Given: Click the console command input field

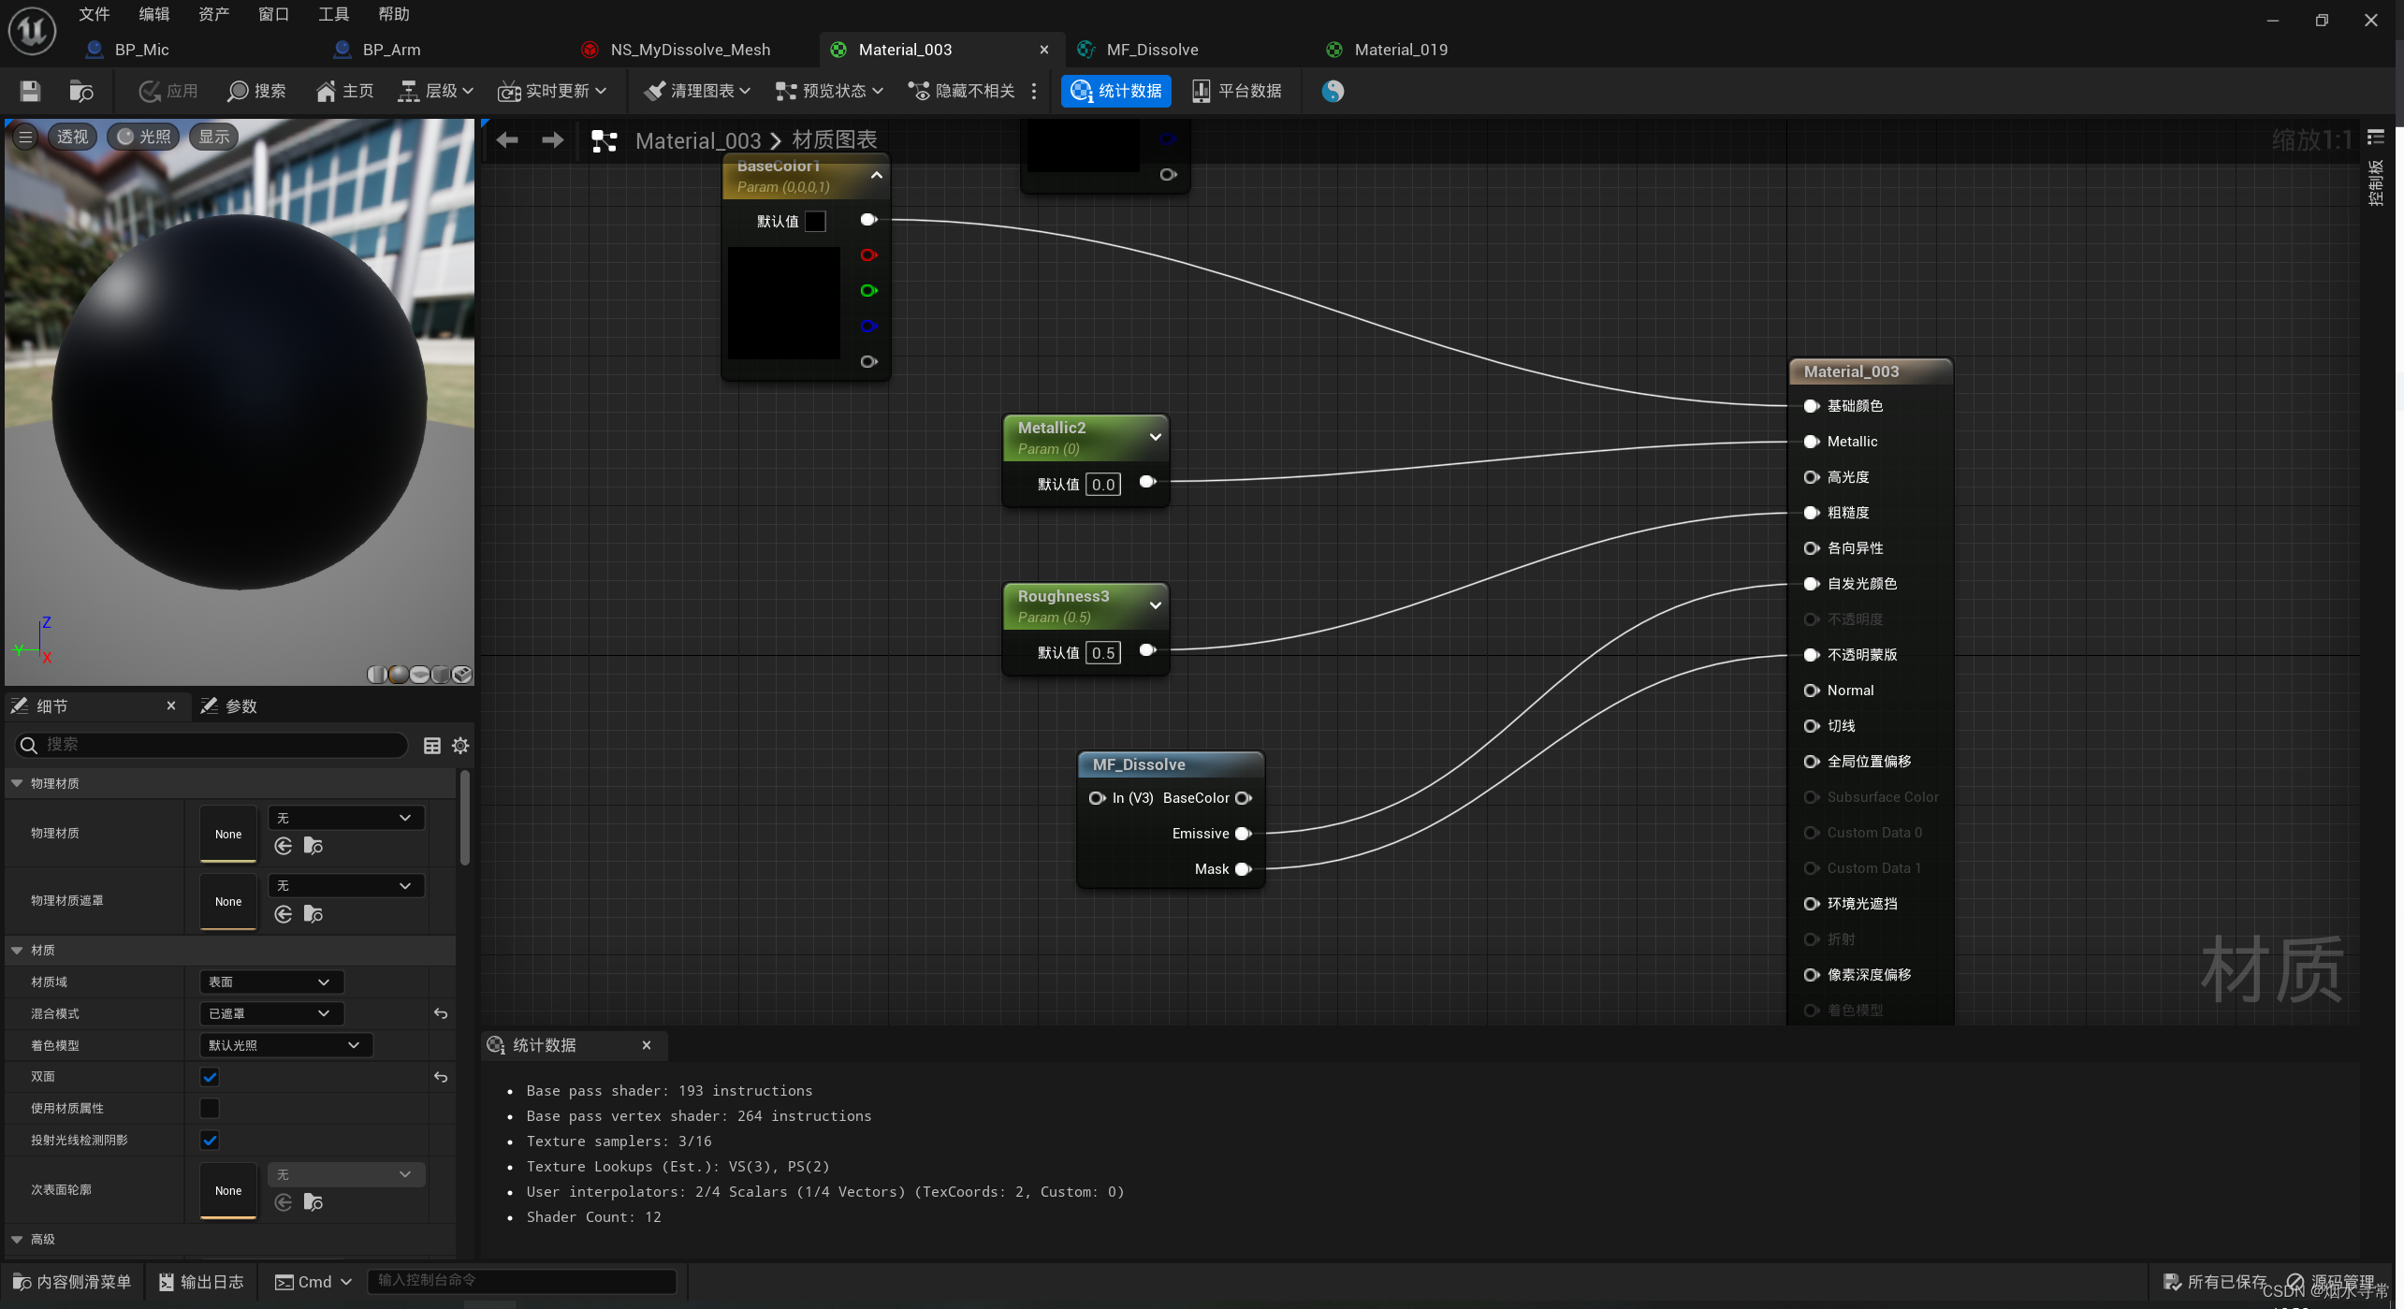Looking at the screenshot, I should [x=522, y=1281].
